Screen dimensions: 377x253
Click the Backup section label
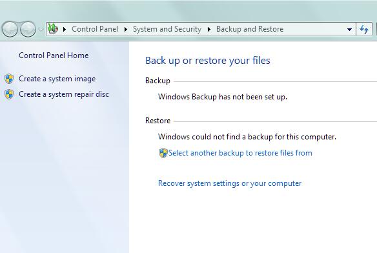click(158, 81)
